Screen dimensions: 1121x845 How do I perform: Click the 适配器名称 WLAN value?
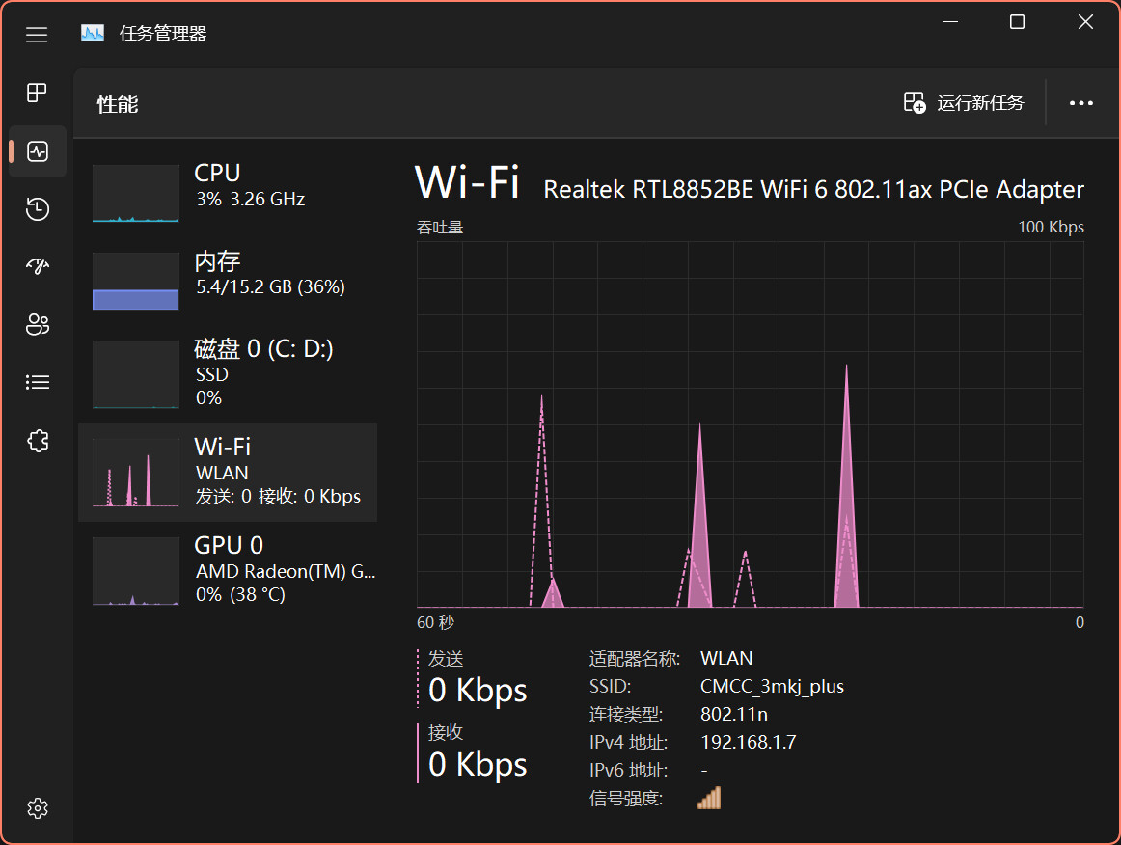point(726,658)
